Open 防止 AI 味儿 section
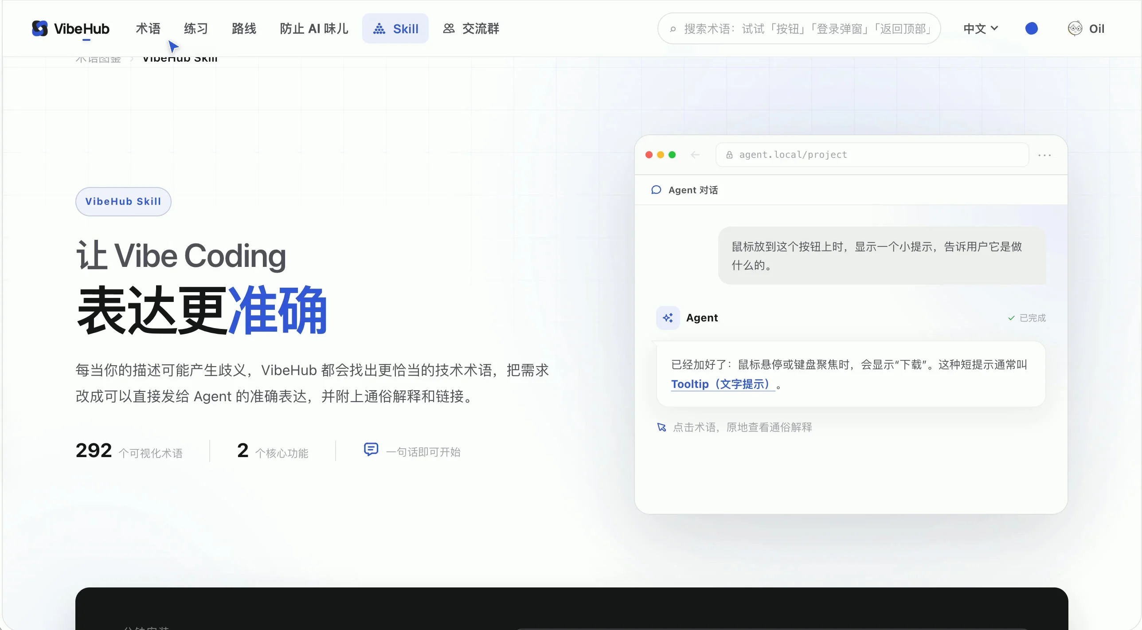 tap(314, 28)
